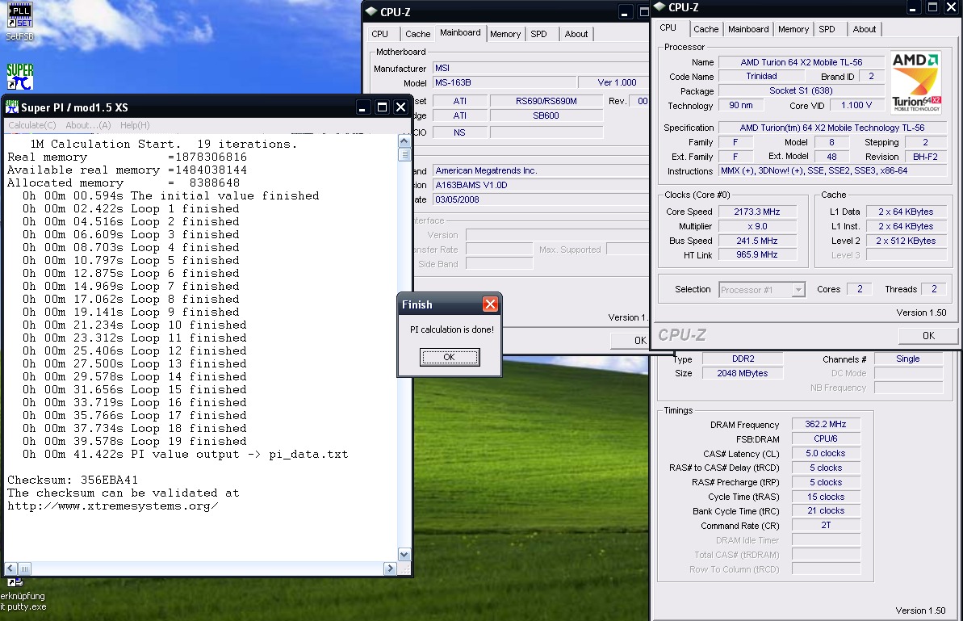Switch to SPD tab in front CPU-Z window
963x621 pixels.
tap(827, 29)
